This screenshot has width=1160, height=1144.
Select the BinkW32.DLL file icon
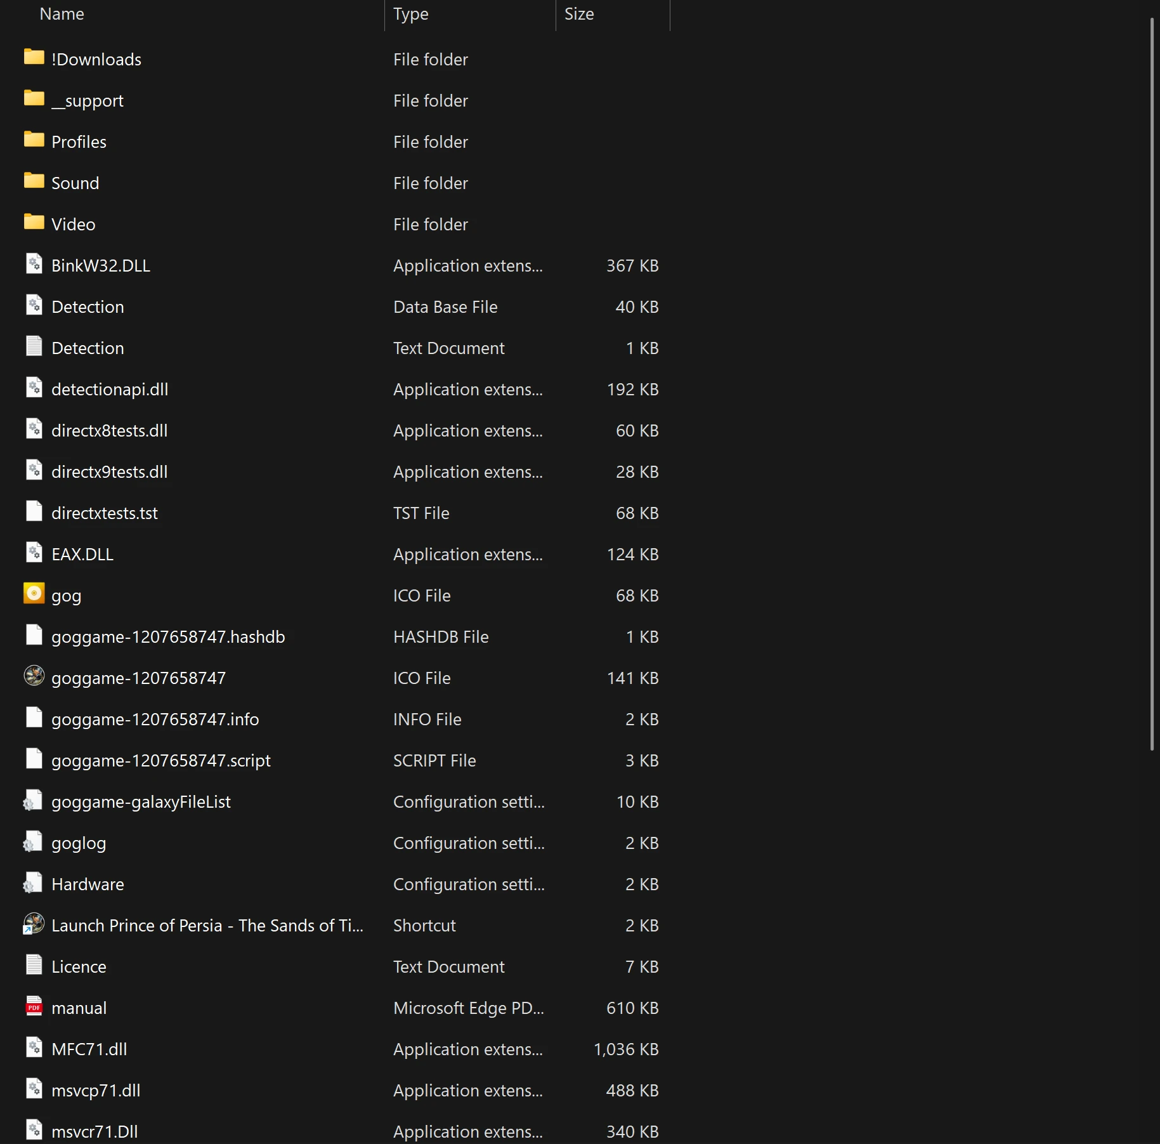coord(34,264)
